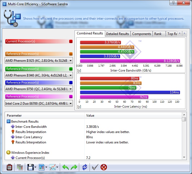Screen dimensions: 192x174
Task: Click the tab strip left arrow
Action: pos(180,33)
